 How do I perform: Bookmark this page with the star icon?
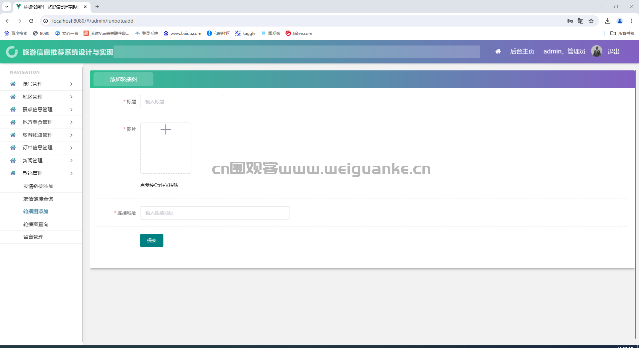pyautogui.click(x=591, y=21)
